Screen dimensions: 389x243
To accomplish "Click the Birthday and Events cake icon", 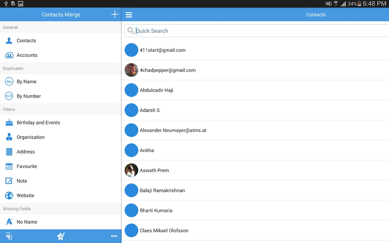I will [x=9, y=122].
